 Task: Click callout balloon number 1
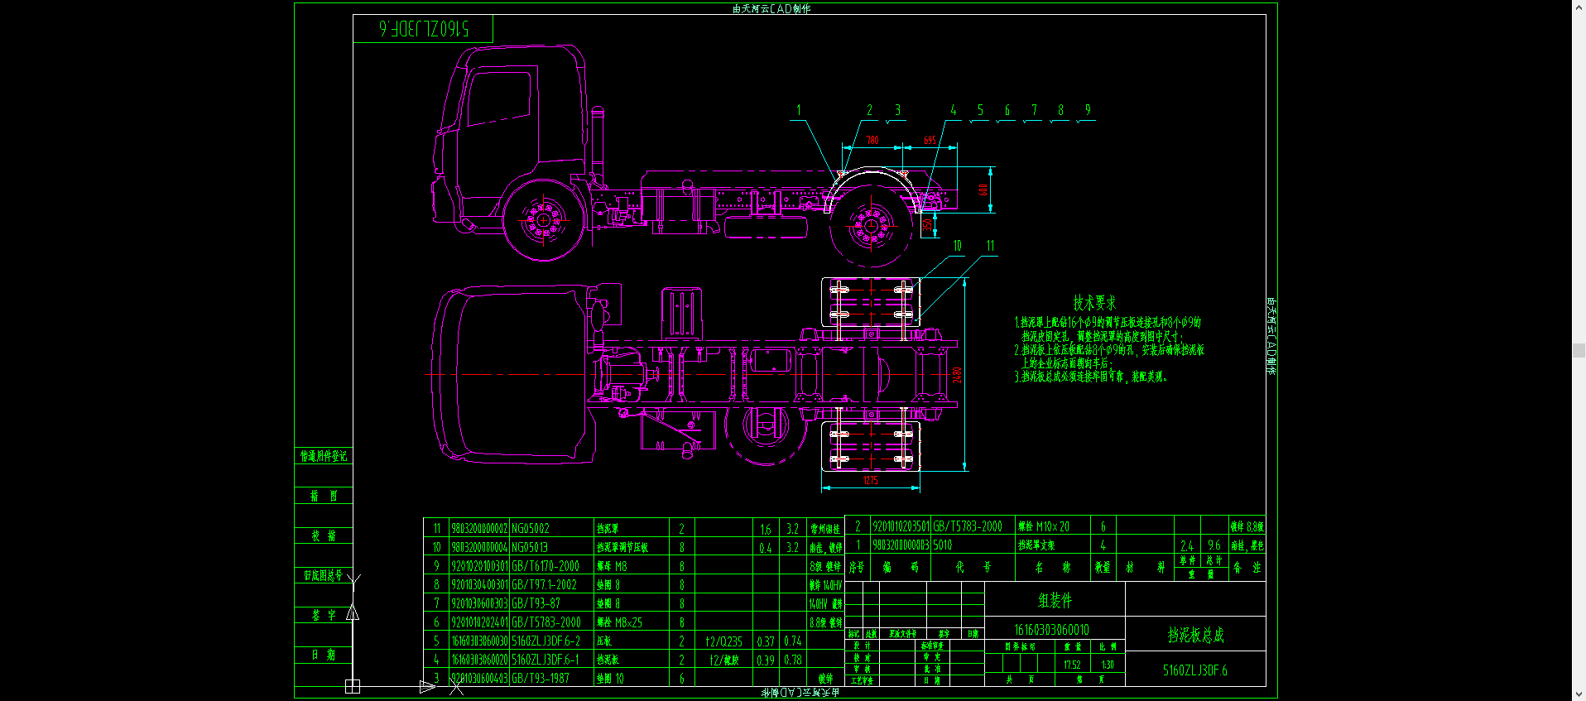pyautogui.click(x=799, y=110)
